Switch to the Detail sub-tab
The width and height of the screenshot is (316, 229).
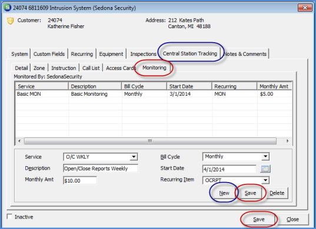pyautogui.click(x=21, y=68)
